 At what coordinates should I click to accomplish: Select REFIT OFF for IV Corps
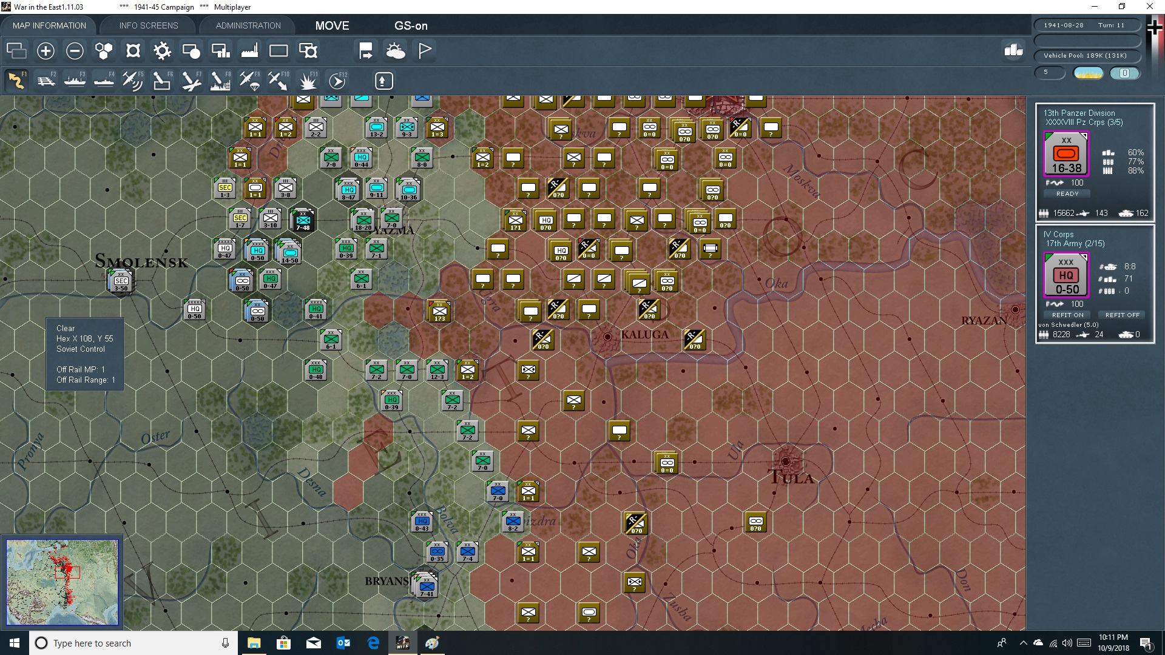[x=1122, y=315]
